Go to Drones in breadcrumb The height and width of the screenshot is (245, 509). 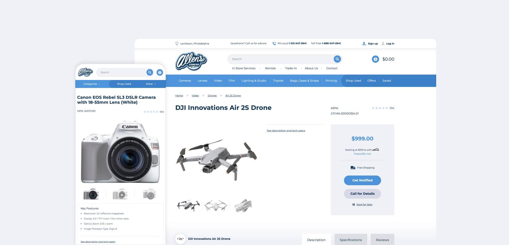click(x=212, y=95)
